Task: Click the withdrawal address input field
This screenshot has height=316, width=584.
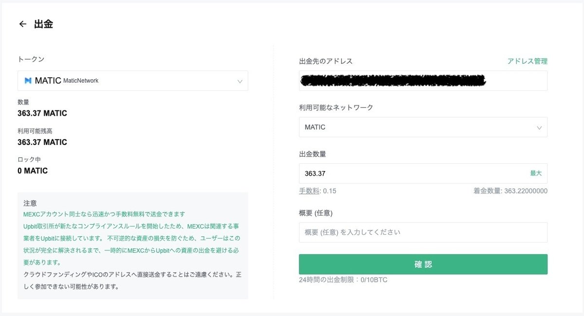Action: tap(423, 81)
